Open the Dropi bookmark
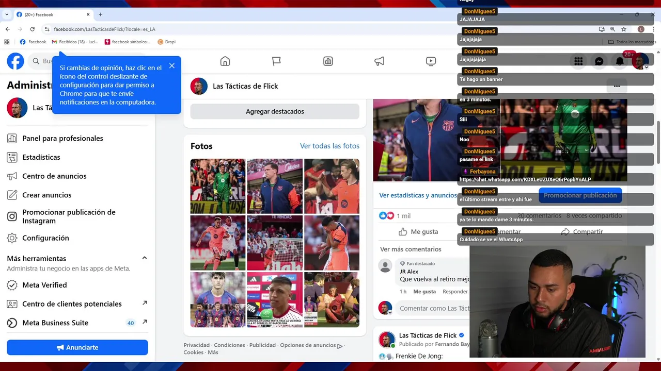 pyautogui.click(x=167, y=42)
